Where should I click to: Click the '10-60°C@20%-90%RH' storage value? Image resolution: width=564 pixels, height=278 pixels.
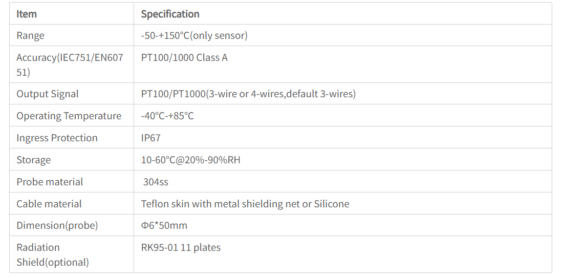(190, 160)
